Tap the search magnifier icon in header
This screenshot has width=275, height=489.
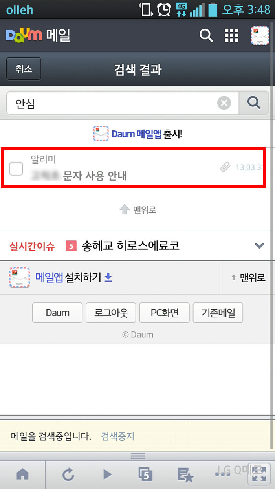point(206,35)
